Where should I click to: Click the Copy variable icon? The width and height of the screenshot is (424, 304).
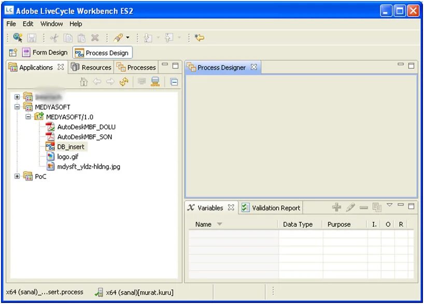tap(377, 207)
